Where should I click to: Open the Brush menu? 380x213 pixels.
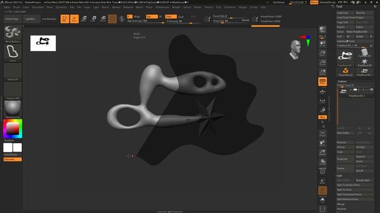(17, 7)
